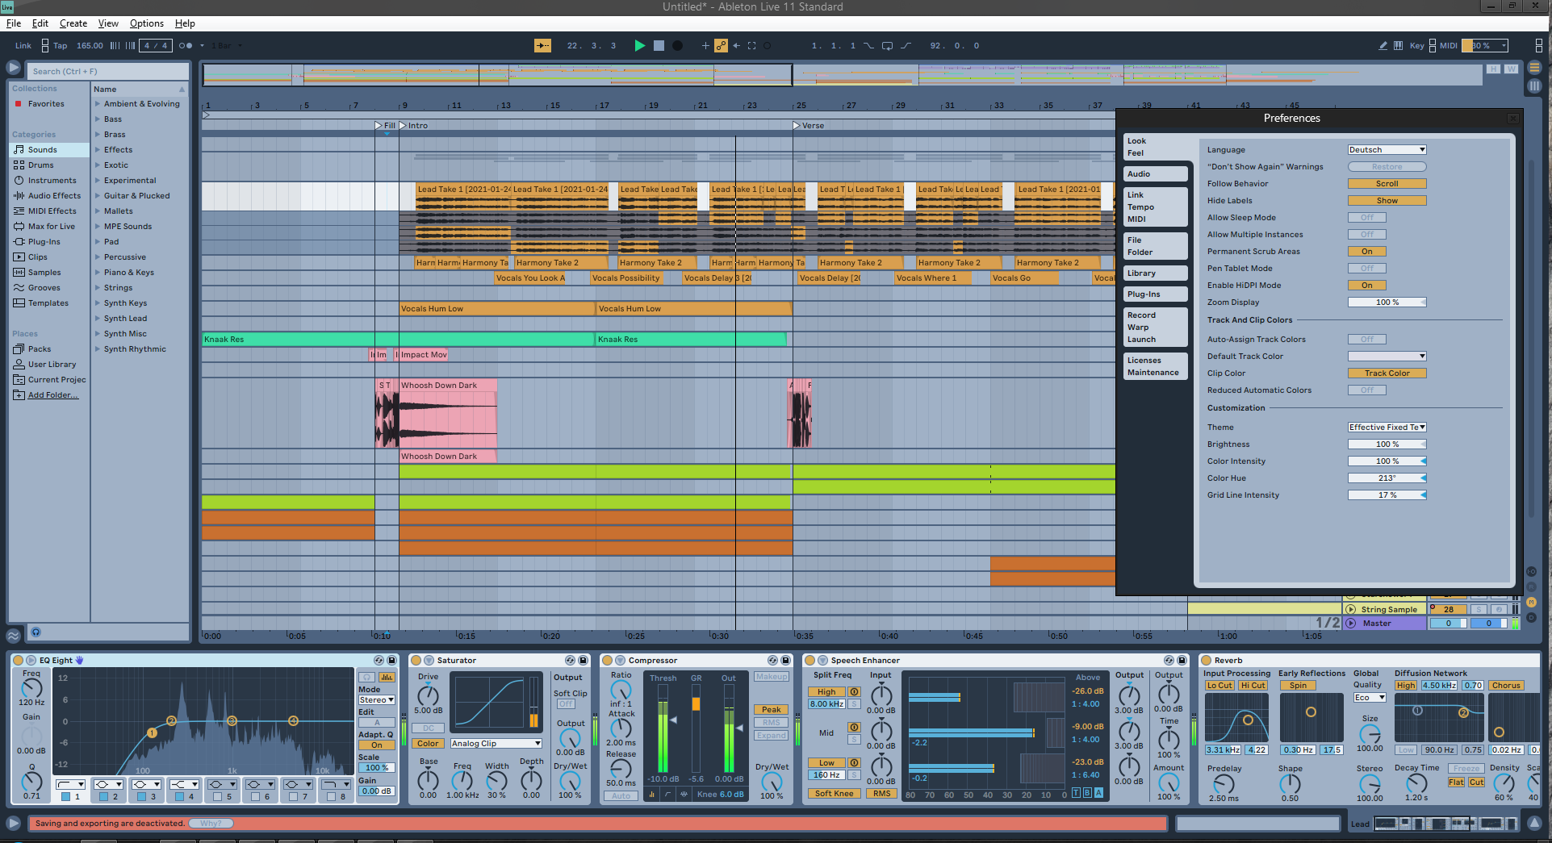Switch to the Plug-Ins tab in Preferences

pyautogui.click(x=1155, y=294)
